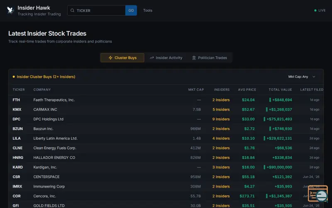Open the LILA ticker link
This screenshot has height=208, width=332.
(x=17, y=139)
